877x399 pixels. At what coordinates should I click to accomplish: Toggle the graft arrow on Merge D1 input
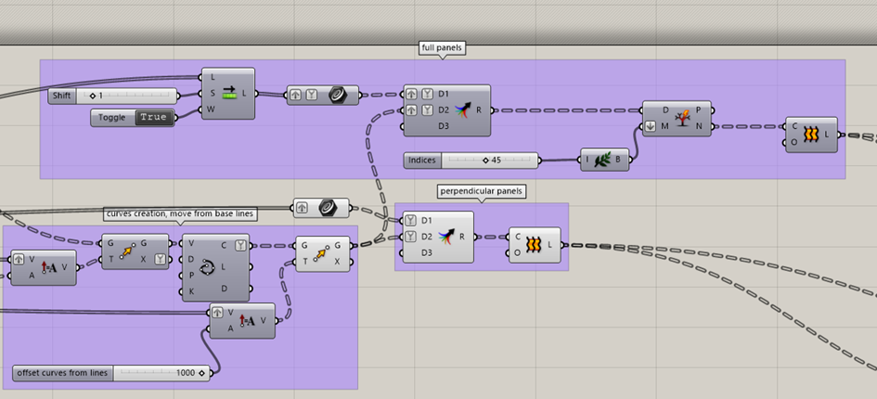pos(412,94)
